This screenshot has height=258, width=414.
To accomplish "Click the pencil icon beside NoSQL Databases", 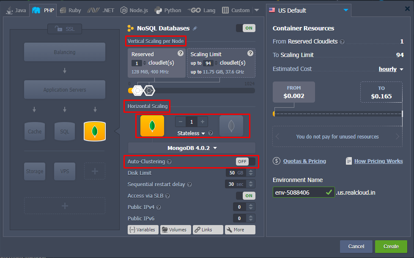I will (195, 28).
